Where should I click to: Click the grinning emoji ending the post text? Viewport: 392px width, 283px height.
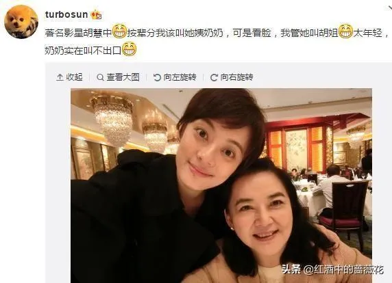point(130,49)
